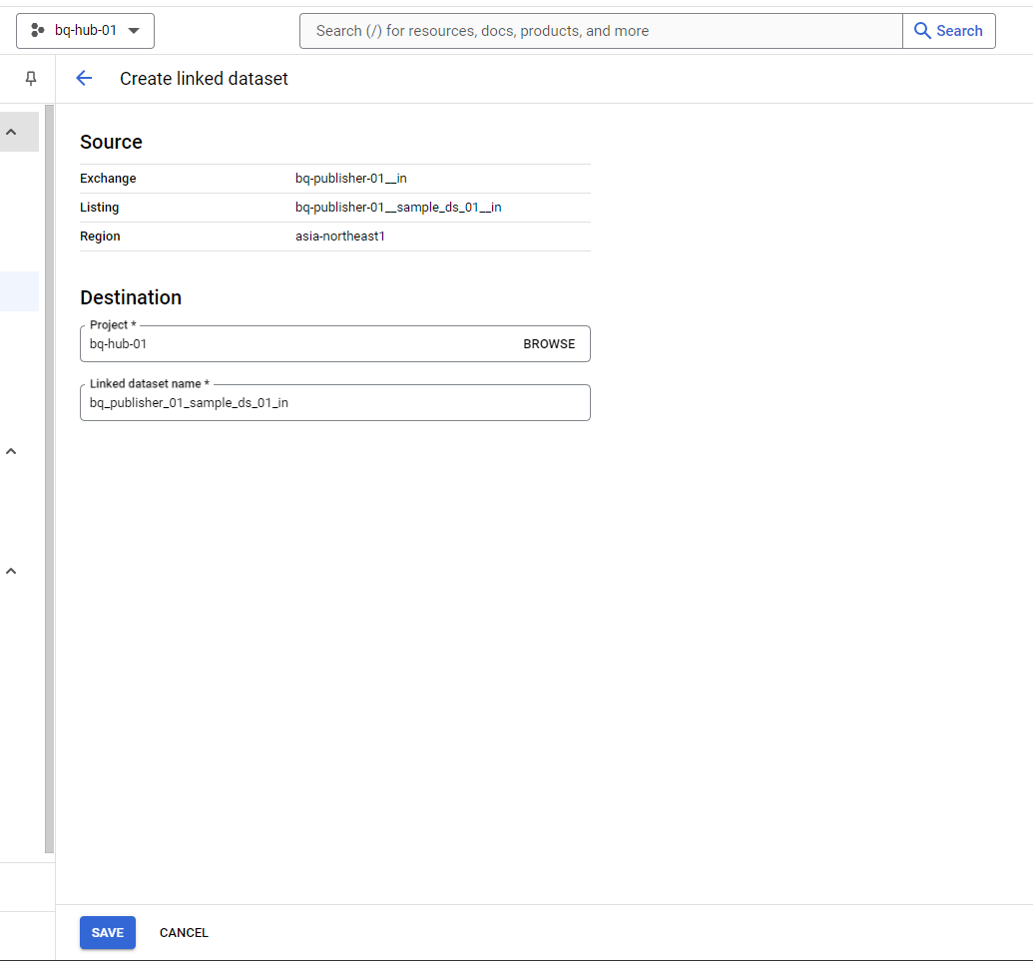Click BROWSE to choose a project

(549, 344)
